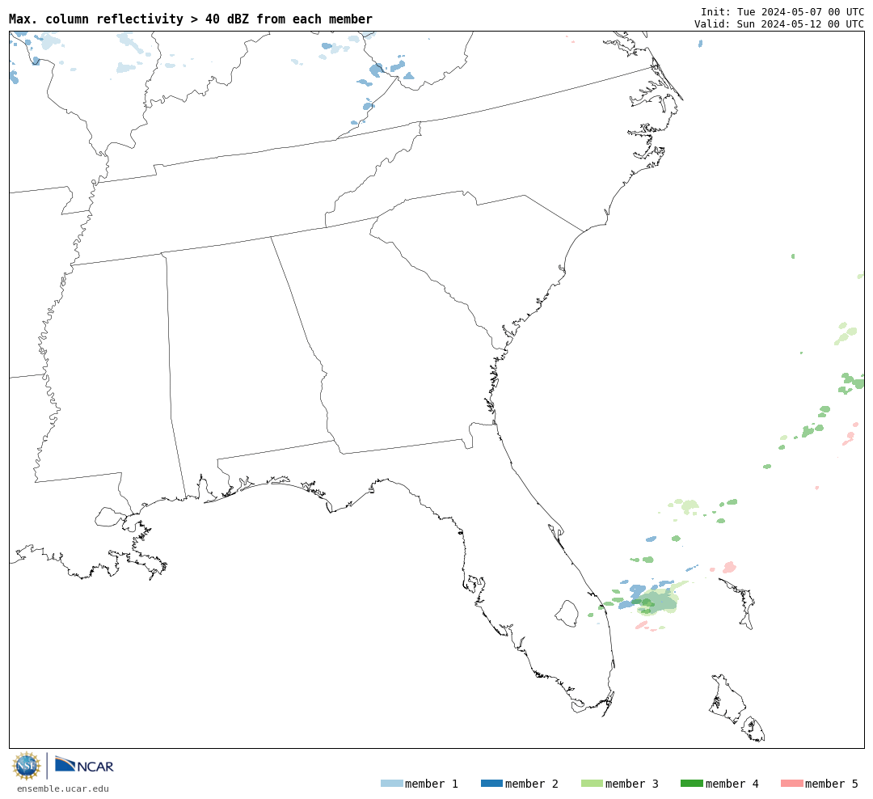Click the 'Init: Tue 2024-05-07 00 UTC' text

click(782, 12)
